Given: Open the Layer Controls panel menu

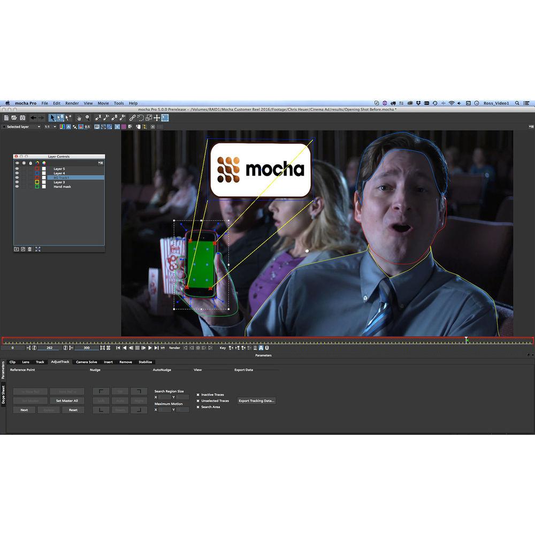Looking at the screenshot, I should pos(100,163).
